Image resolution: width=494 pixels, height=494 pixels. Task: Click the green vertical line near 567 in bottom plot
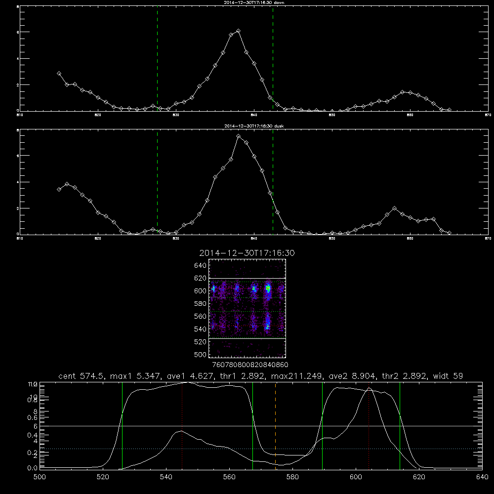252,425
